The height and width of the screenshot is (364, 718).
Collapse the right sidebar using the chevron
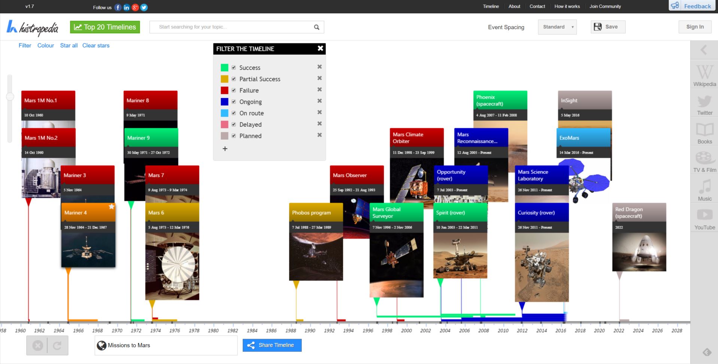pos(704,50)
